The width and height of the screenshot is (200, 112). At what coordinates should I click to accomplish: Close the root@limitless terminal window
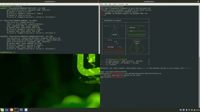tap(198, 1)
